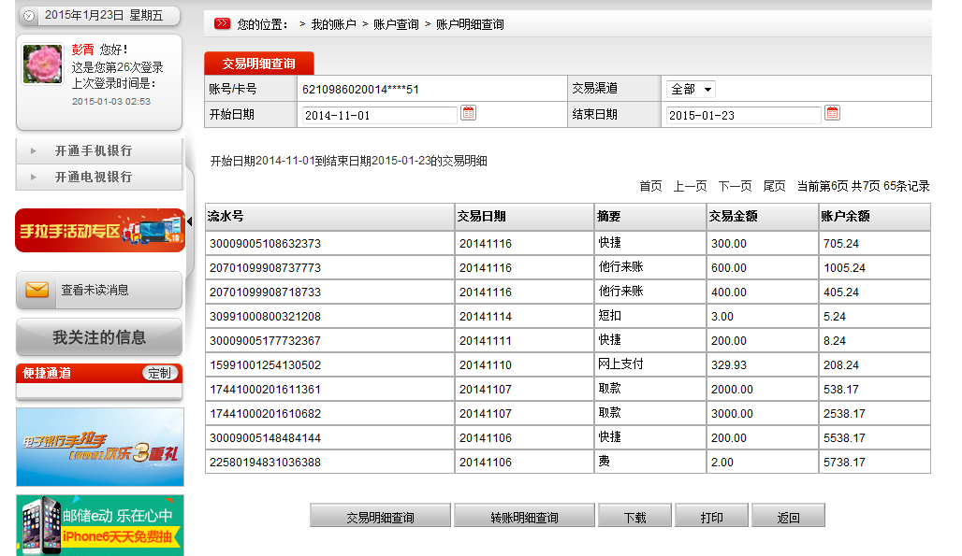
Task: Collapse the sidebar with the black arrow
Action: pyautogui.click(x=187, y=221)
